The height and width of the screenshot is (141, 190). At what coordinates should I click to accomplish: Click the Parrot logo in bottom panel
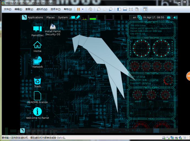tap(22, 131)
